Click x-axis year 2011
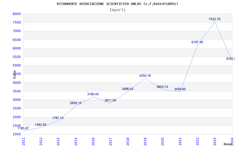Image resolution: width=235 pixels, height=147 pixels. (23, 141)
